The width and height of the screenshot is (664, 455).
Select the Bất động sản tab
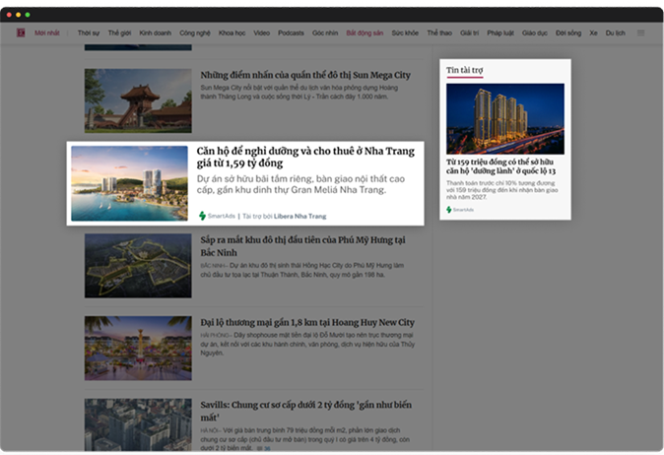tap(365, 33)
